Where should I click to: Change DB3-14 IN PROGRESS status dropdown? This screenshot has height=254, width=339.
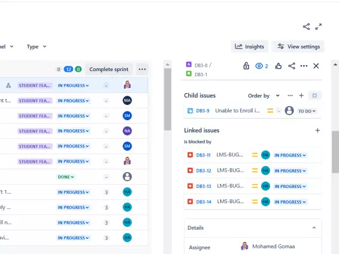290,202
